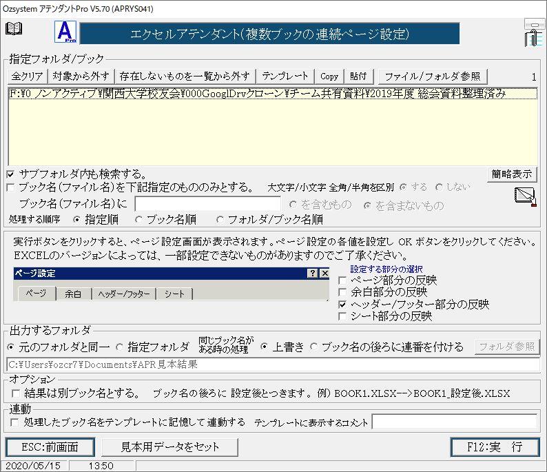This screenshot has height=472, width=547.
Task: Click the Copy button
Action: pyautogui.click(x=329, y=76)
